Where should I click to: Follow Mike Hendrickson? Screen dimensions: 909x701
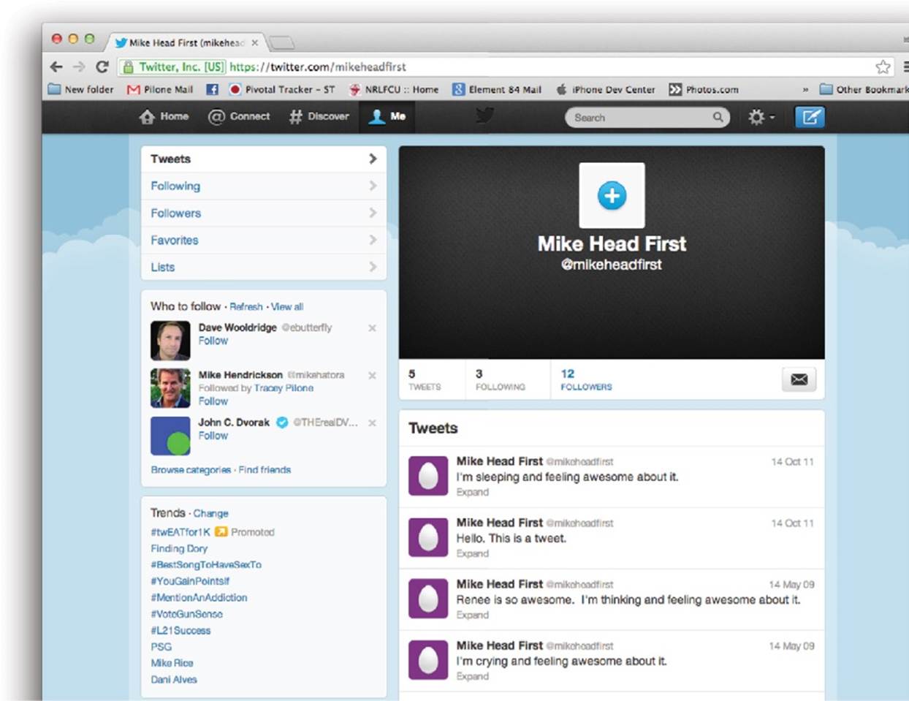point(213,401)
